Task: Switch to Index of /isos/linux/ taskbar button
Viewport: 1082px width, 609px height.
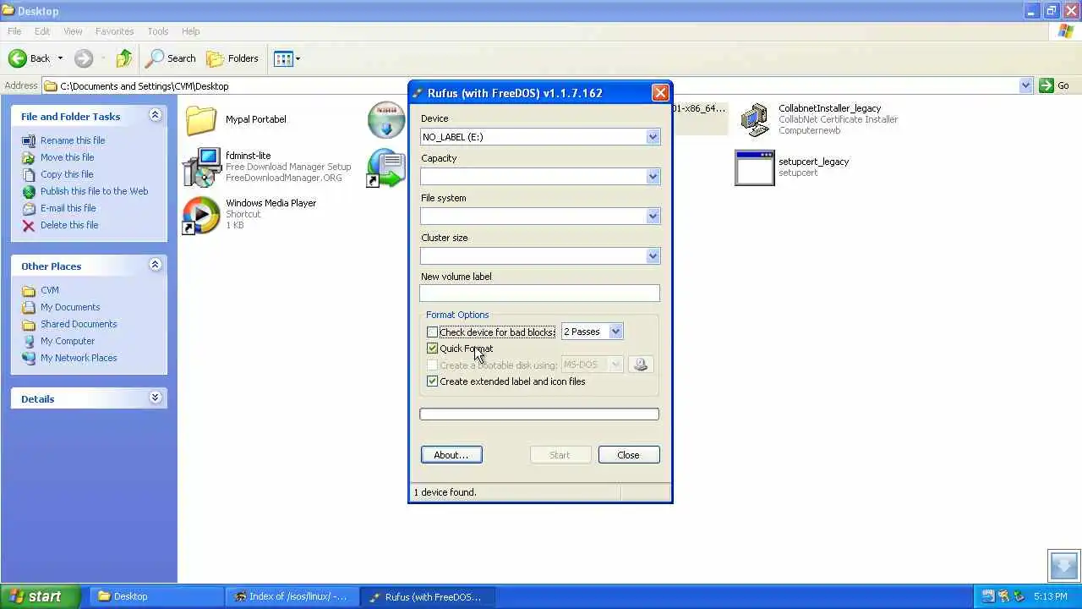Action: pyautogui.click(x=292, y=596)
